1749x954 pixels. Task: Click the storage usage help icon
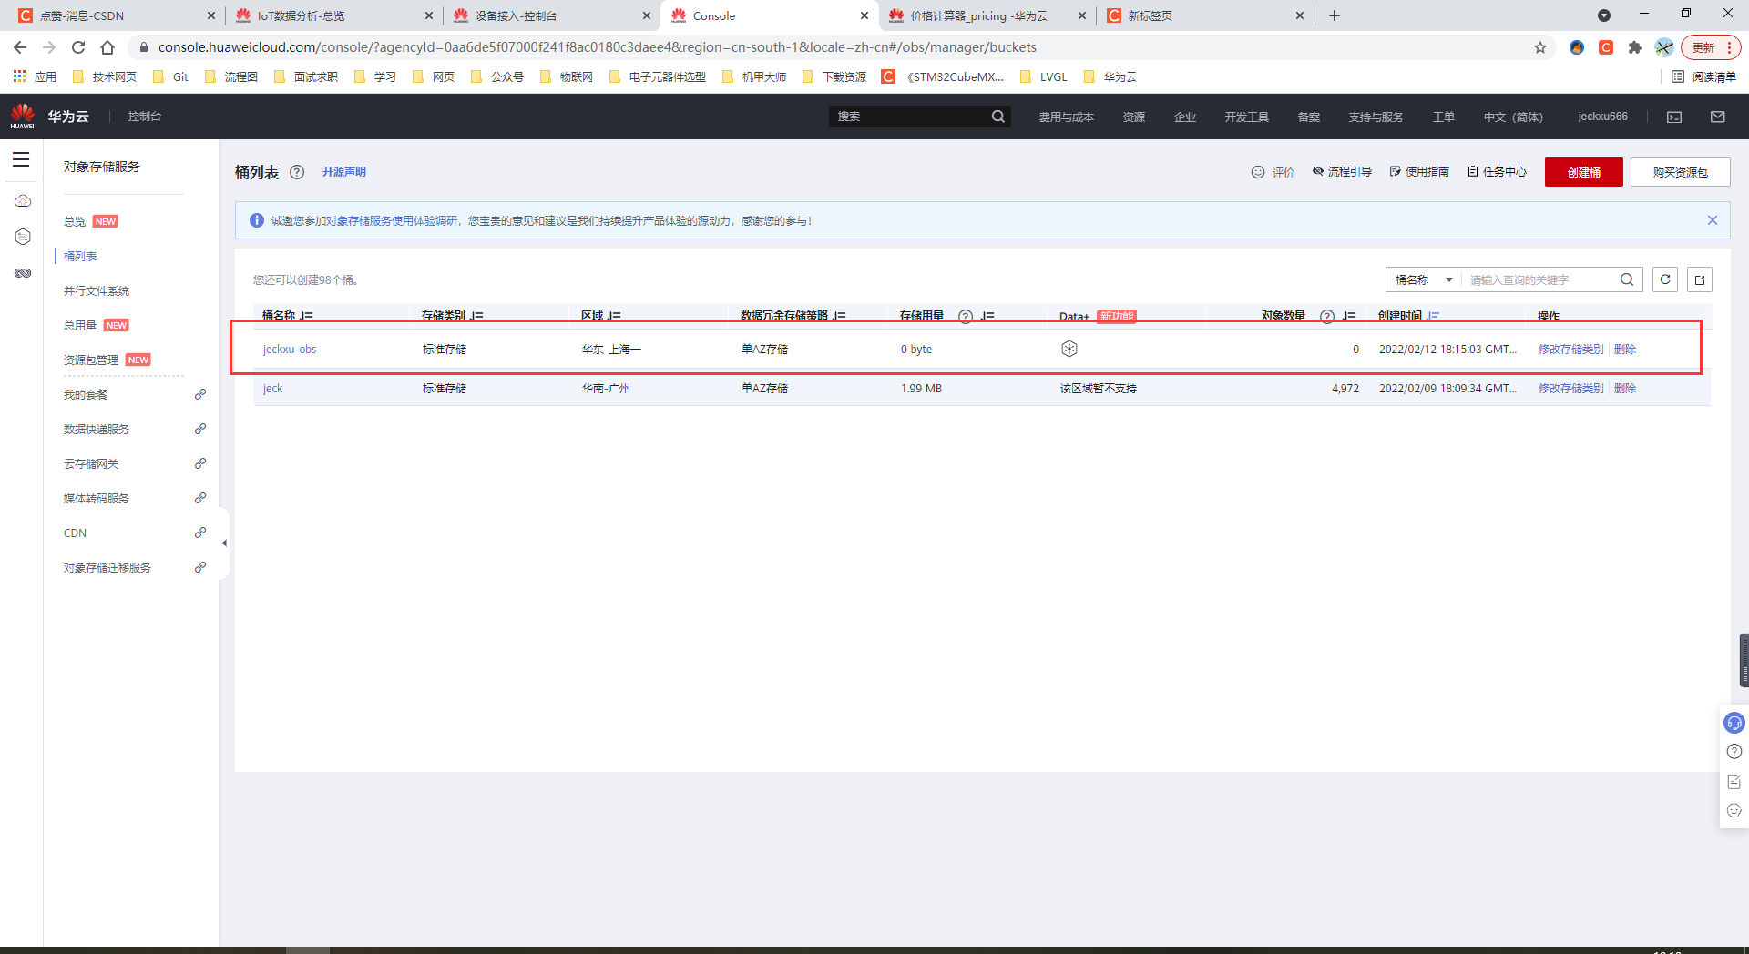(x=966, y=316)
